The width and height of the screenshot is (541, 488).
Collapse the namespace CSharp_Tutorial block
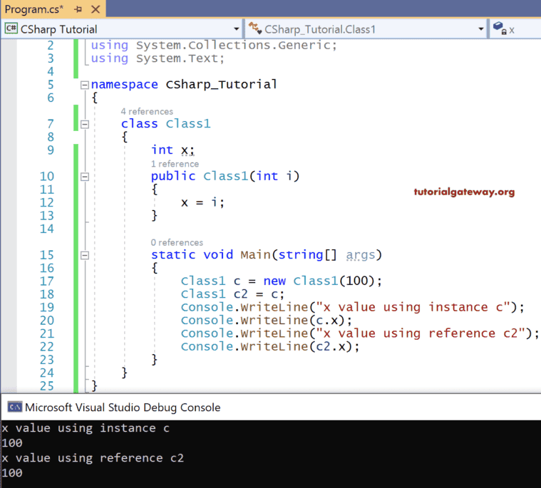click(85, 85)
